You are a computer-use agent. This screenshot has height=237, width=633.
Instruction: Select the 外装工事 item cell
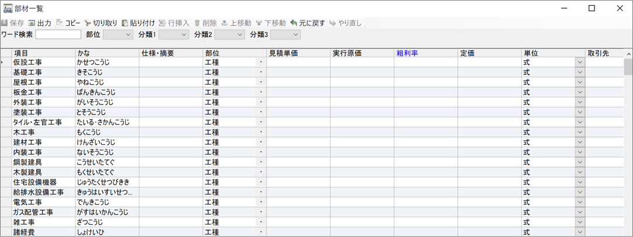coord(43,102)
